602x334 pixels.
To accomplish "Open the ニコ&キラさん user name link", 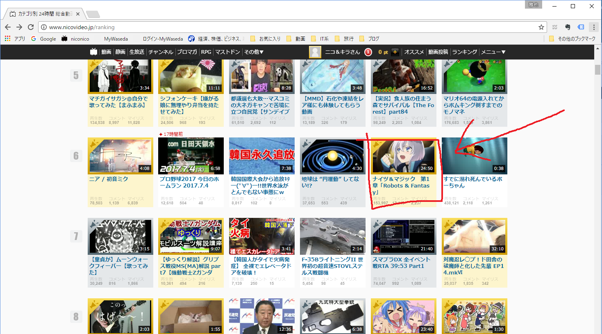I will click(343, 52).
